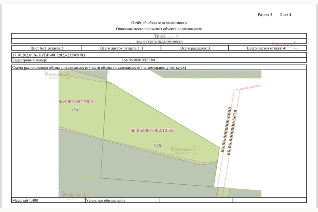Viewport: 318px width, 212px height.
Task: Click the Масштаб 1:400 scale cell
Action: (48, 200)
